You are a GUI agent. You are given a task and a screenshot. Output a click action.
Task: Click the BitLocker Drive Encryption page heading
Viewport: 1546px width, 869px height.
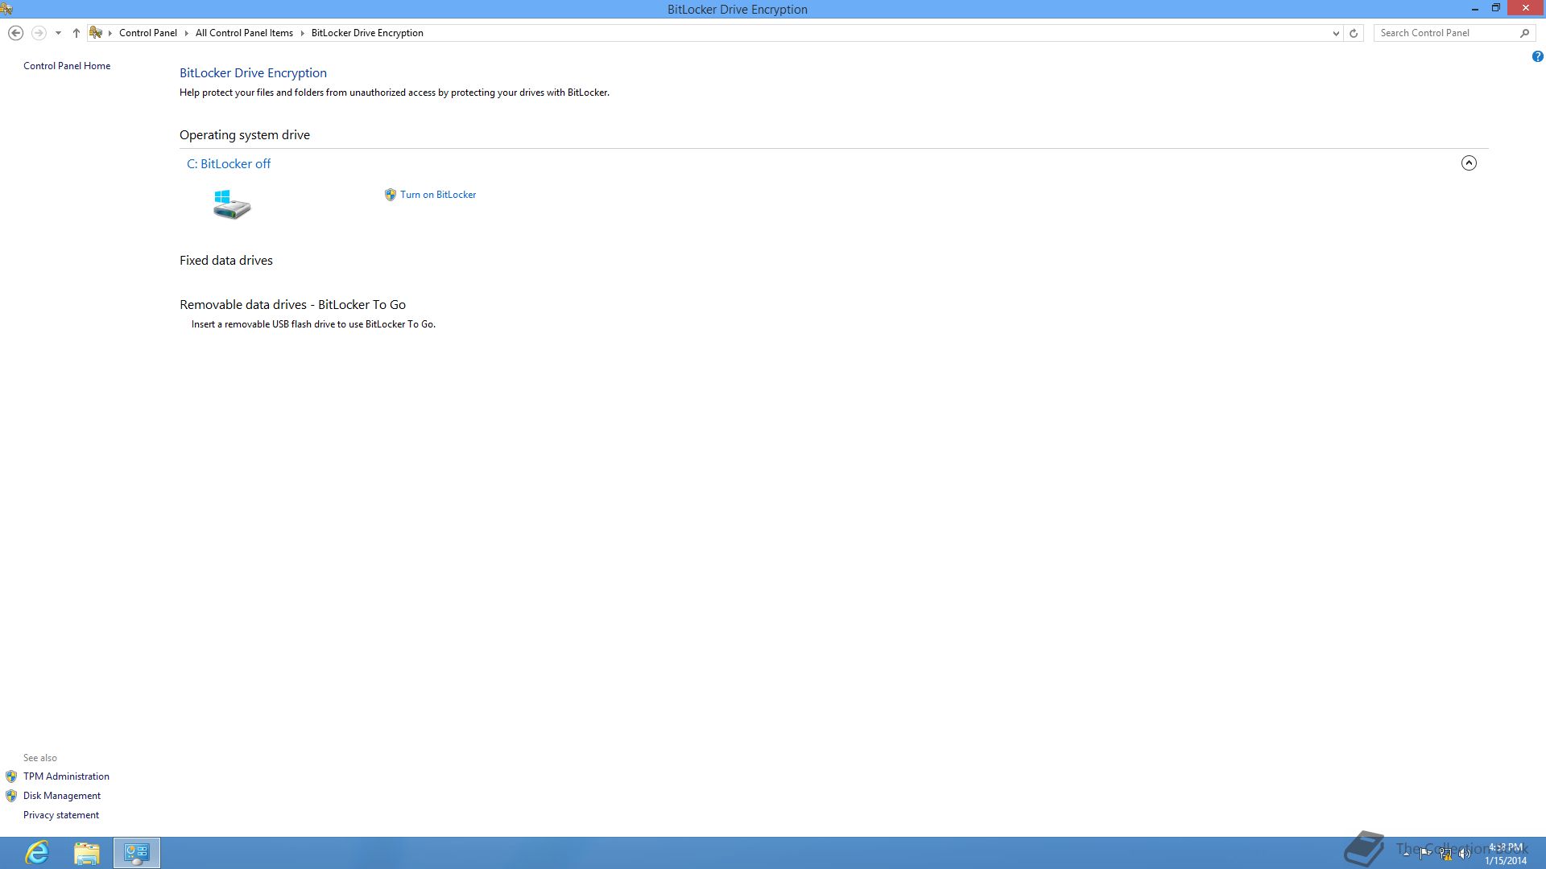[253, 73]
